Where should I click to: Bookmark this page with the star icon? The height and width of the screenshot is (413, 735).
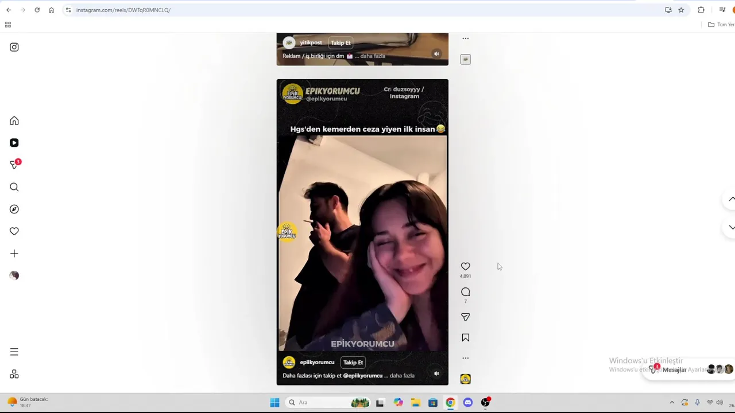[681, 10]
